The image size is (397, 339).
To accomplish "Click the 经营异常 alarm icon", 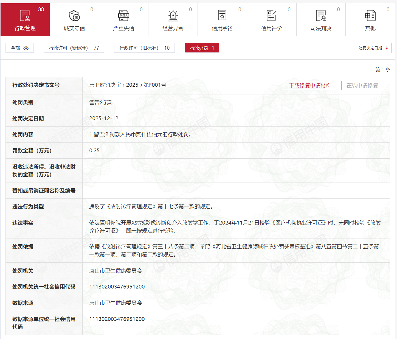I will pos(173,15).
